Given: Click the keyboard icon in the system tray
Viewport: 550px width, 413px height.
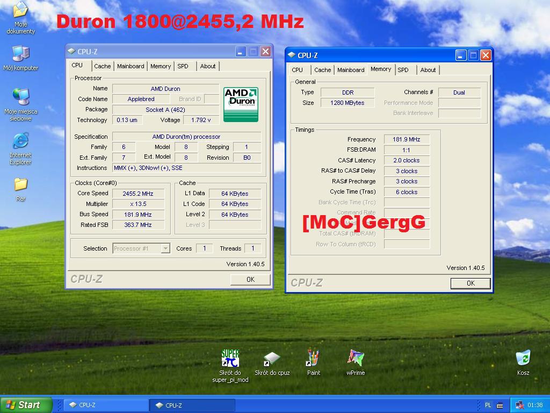Looking at the screenshot, I should 500,405.
